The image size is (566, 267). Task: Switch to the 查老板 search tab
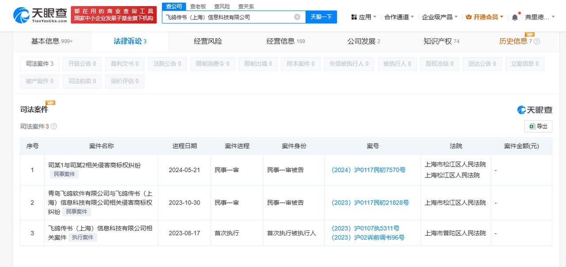(x=198, y=6)
